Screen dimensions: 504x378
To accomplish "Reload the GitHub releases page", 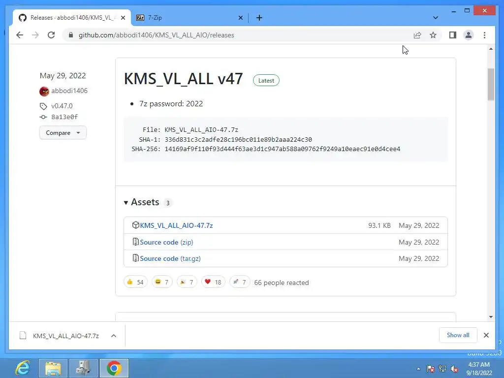I will (x=51, y=35).
